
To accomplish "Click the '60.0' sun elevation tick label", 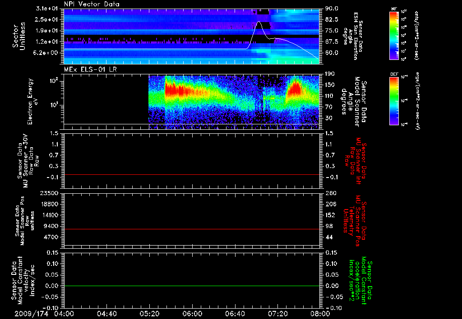I will coord(332,53).
